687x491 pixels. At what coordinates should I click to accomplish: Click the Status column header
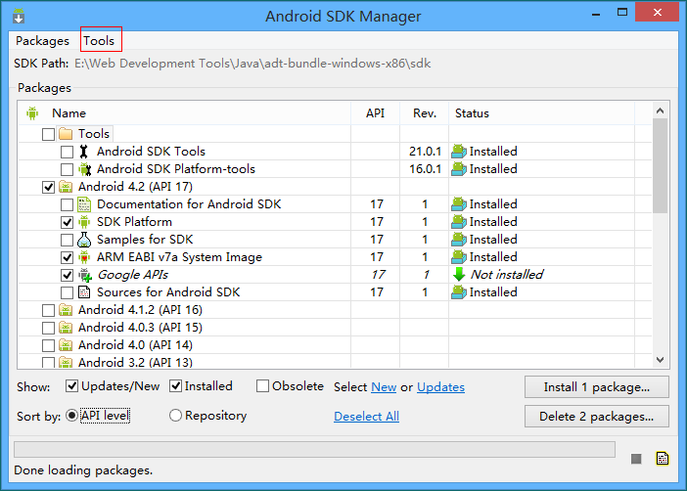click(x=541, y=113)
